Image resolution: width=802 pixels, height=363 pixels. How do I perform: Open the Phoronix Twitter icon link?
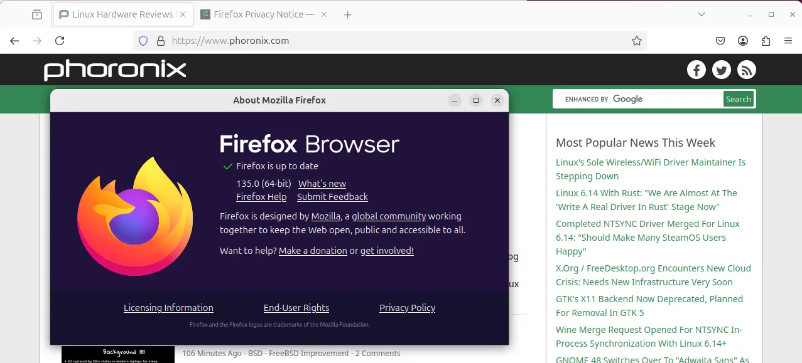click(x=721, y=70)
